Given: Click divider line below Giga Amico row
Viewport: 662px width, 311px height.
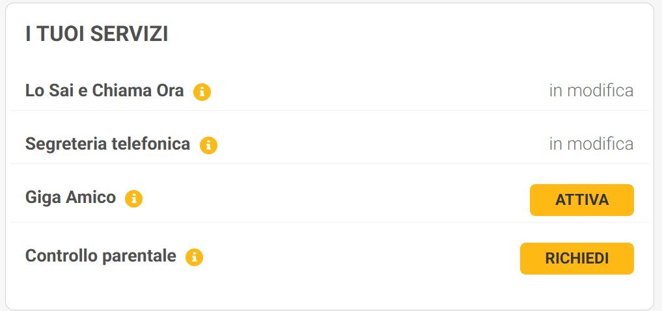Looking at the screenshot, I should tap(329, 222).
